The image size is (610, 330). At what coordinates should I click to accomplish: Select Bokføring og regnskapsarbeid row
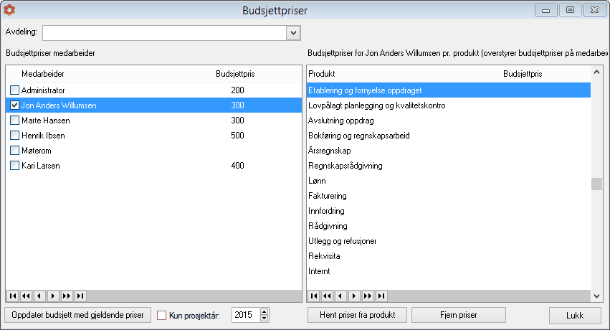point(449,136)
